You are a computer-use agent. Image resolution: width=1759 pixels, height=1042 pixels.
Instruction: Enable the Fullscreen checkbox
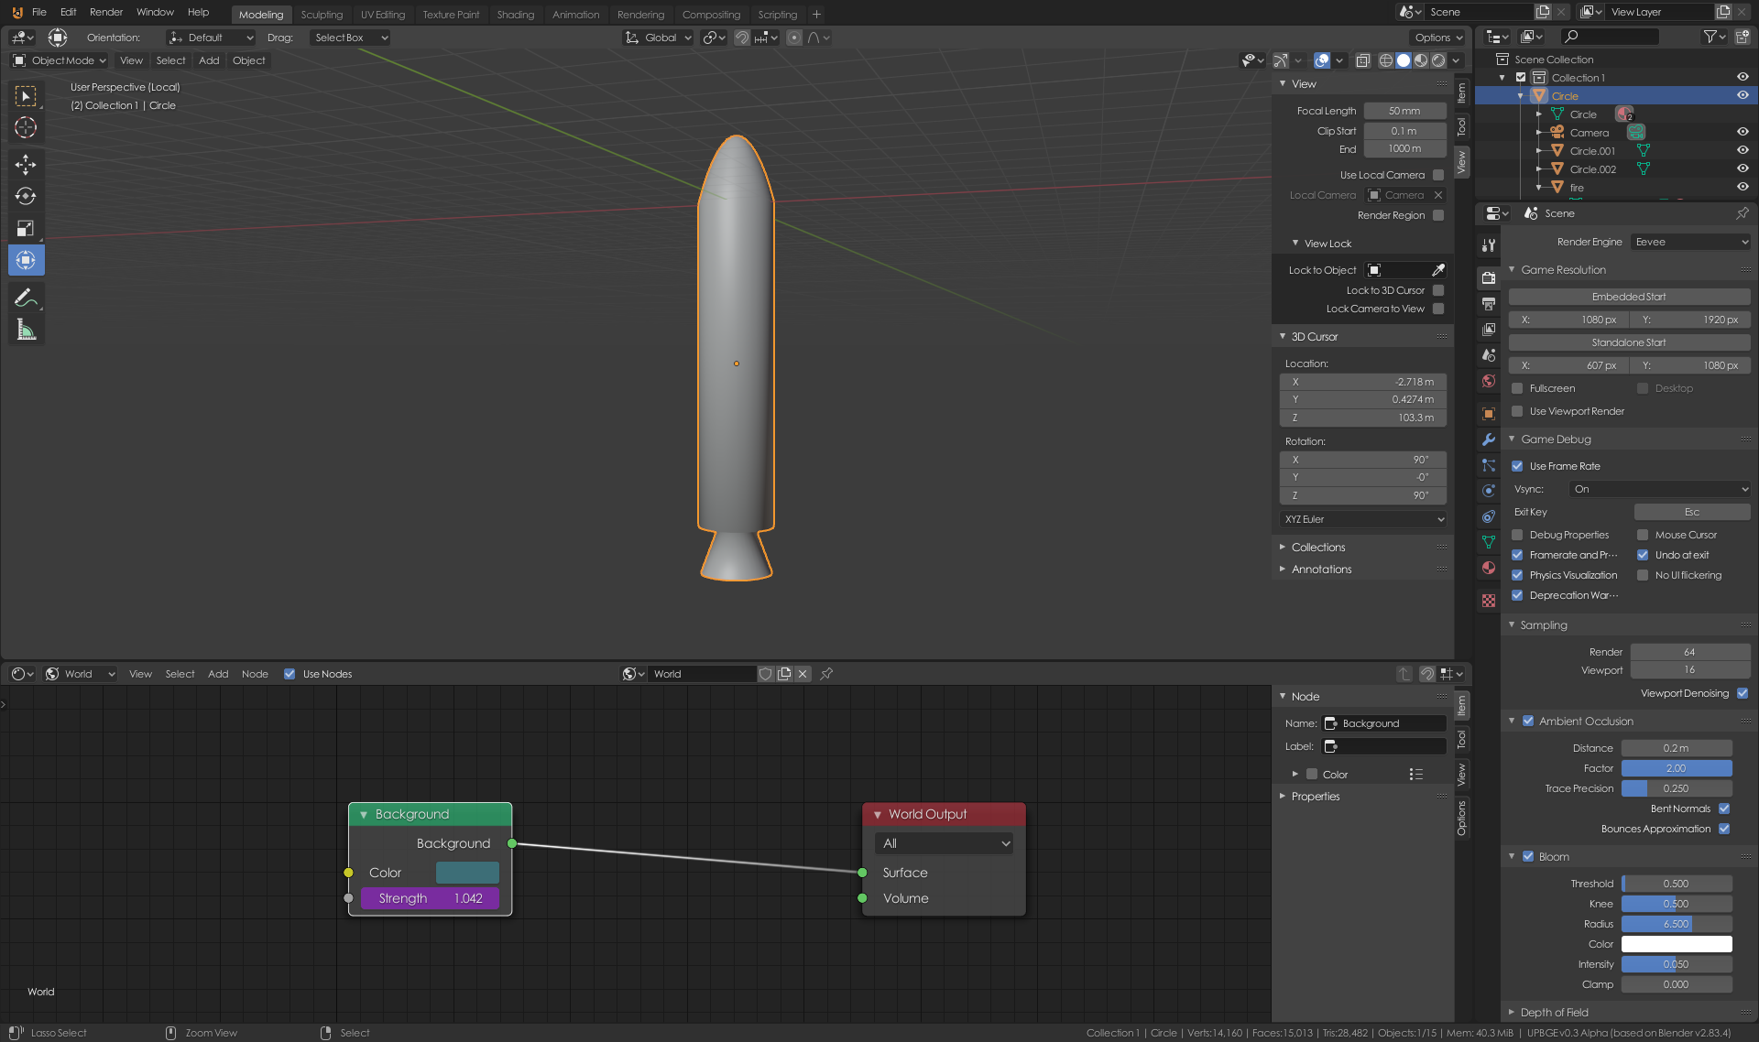(1517, 388)
